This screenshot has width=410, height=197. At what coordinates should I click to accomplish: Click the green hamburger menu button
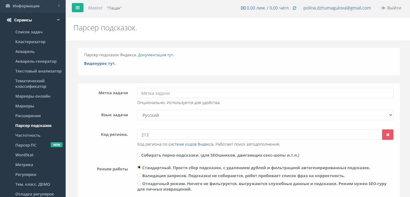click(x=78, y=8)
